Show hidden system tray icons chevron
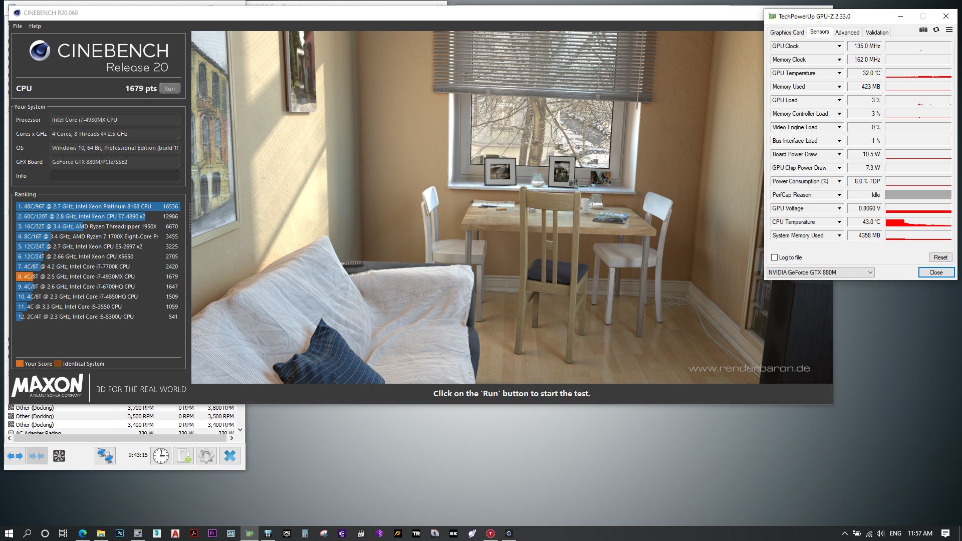The width and height of the screenshot is (962, 541). 844,533
